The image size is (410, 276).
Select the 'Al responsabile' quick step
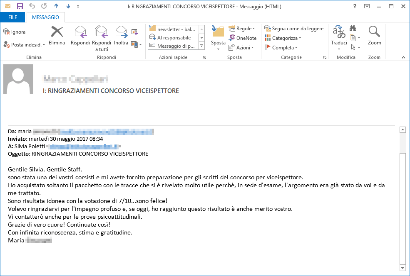[x=173, y=37]
